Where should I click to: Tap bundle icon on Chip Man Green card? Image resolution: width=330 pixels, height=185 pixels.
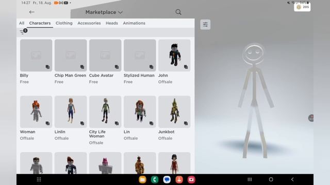click(x=82, y=67)
